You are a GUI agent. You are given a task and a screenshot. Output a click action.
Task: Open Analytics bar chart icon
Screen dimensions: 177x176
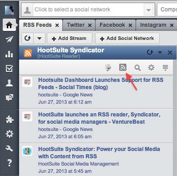(9, 54)
